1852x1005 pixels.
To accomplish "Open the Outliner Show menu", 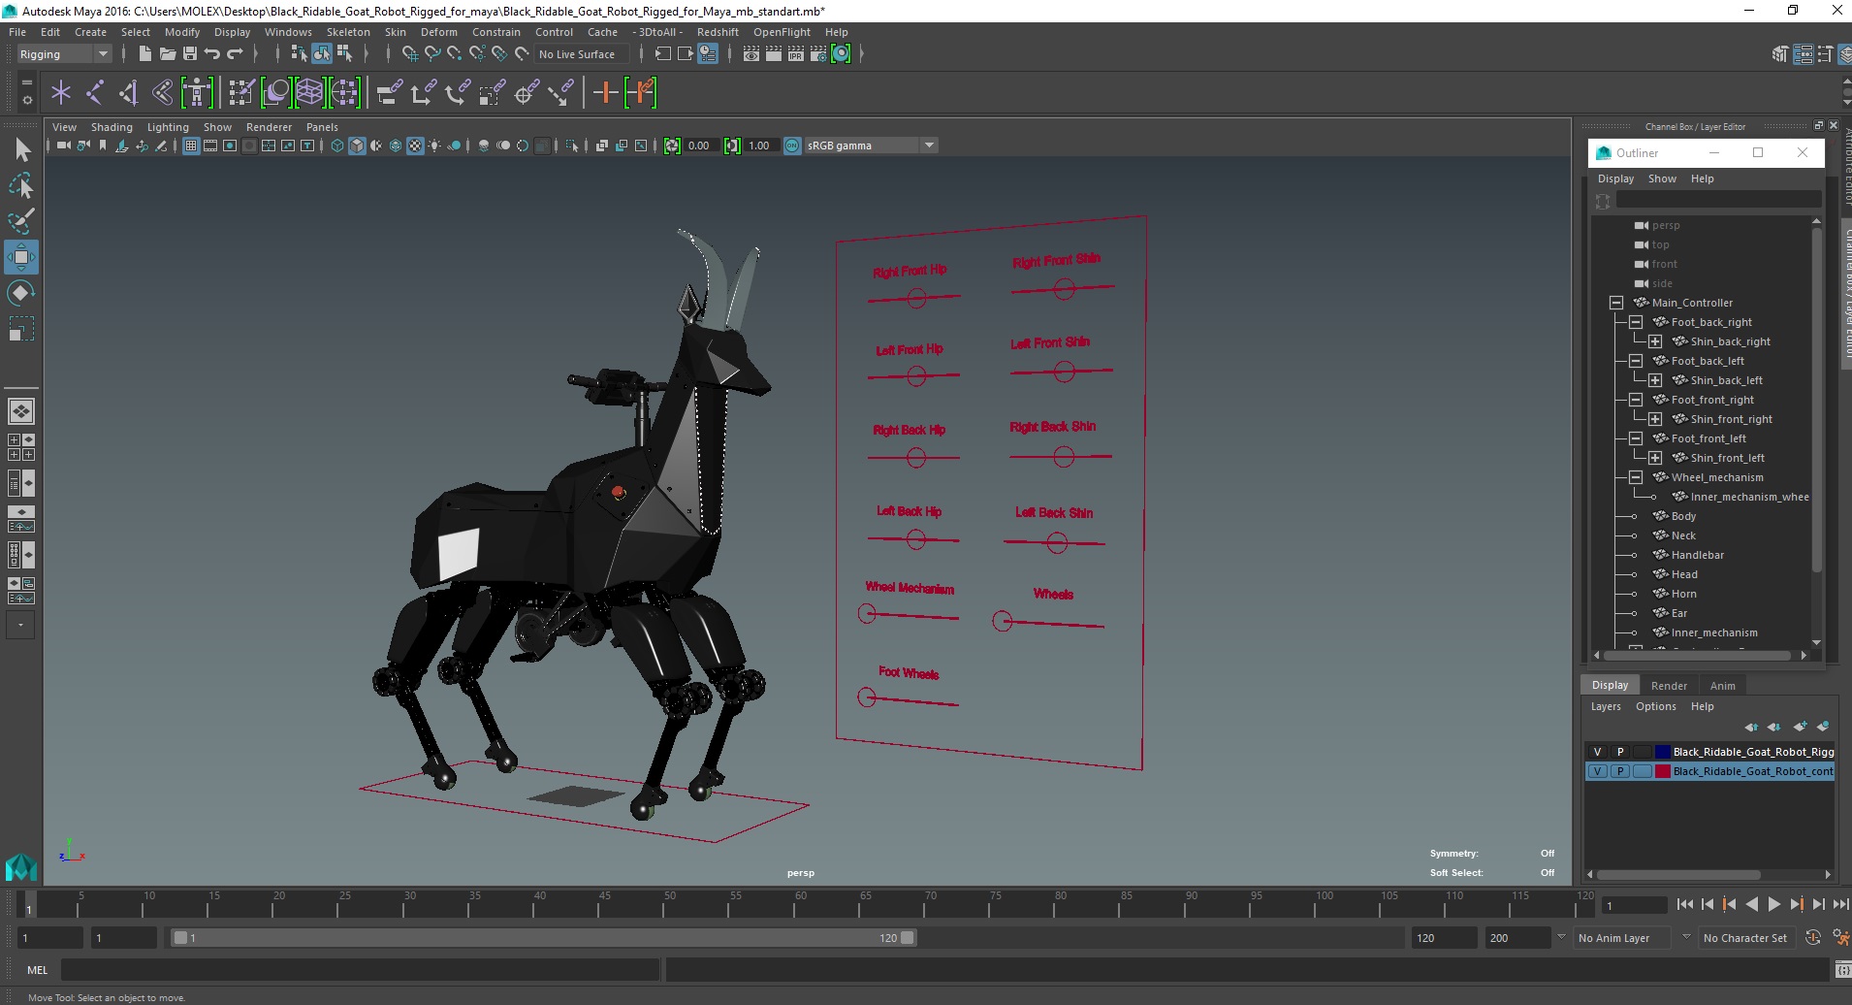I will [x=1662, y=178].
